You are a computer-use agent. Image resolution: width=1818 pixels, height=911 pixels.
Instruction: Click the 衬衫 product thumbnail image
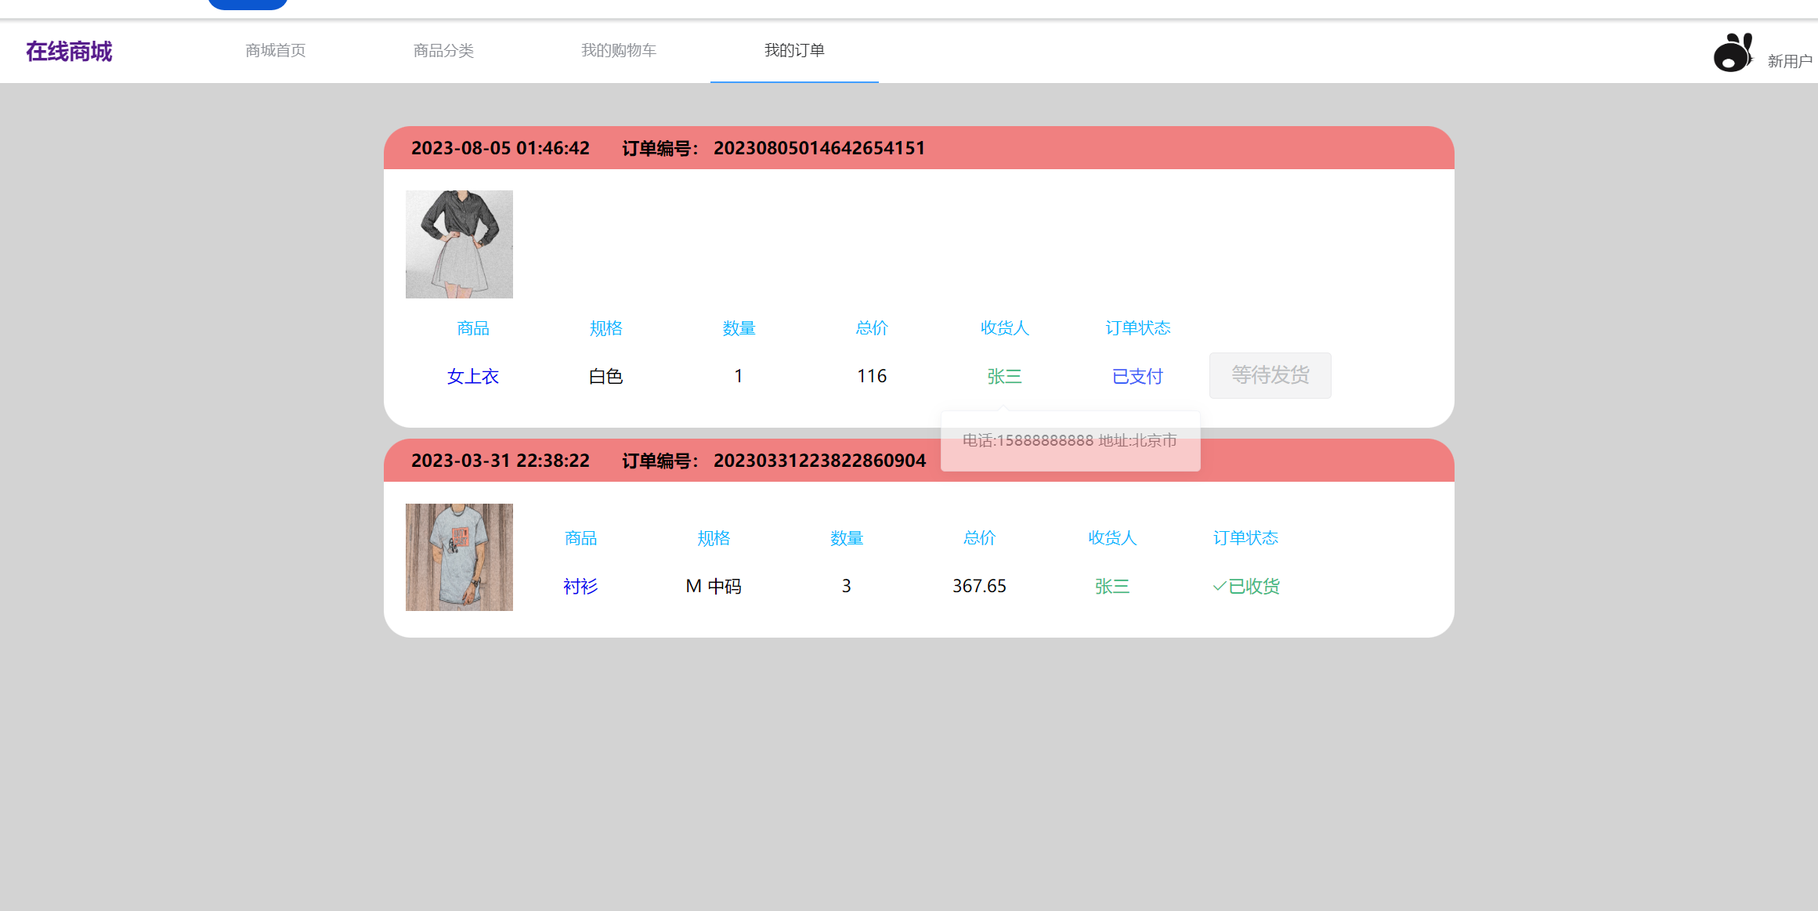point(458,557)
